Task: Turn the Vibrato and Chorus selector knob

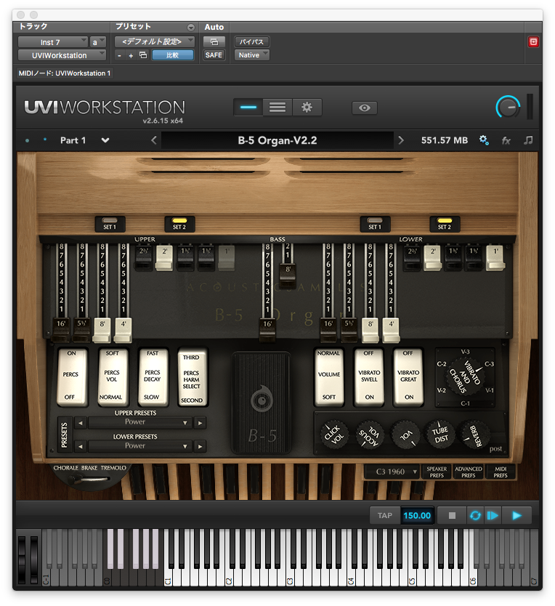Action: 465,377
